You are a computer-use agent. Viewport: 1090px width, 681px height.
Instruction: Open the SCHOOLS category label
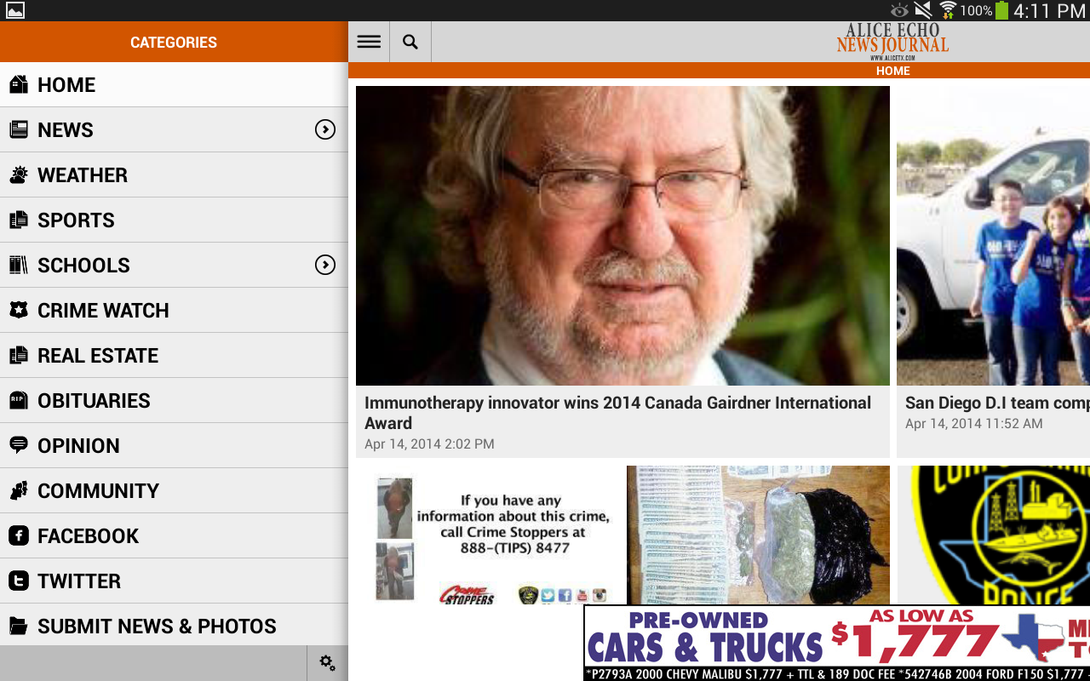click(83, 265)
